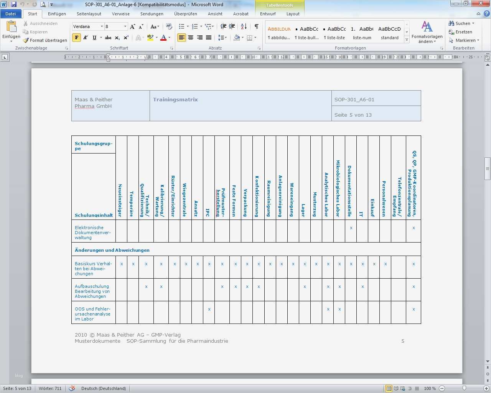Apply subscript formatting
Image resolution: width=491 pixels, height=393 pixels.
pos(117,38)
